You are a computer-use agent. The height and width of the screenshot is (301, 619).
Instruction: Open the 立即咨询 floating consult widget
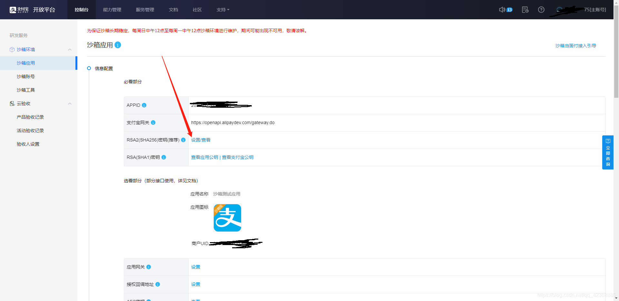point(608,152)
